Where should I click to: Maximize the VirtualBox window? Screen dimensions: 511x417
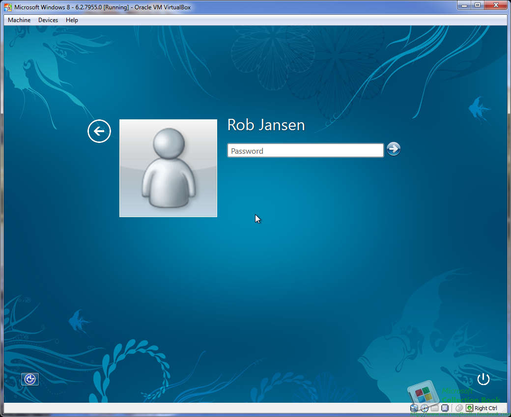(478, 5)
